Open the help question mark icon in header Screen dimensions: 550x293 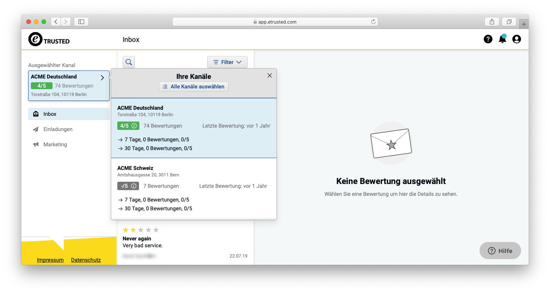pyautogui.click(x=488, y=39)
